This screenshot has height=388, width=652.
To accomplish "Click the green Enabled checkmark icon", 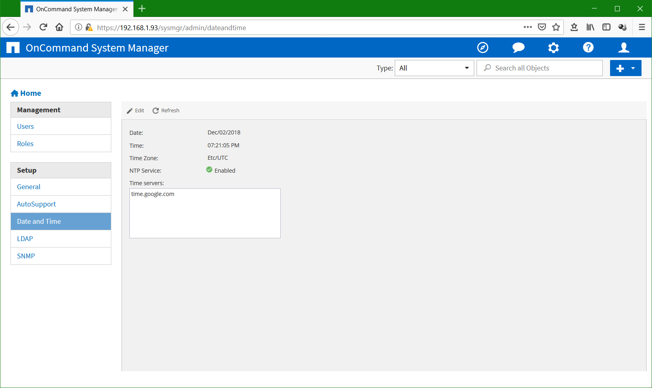I will click(x=209, y=169).
